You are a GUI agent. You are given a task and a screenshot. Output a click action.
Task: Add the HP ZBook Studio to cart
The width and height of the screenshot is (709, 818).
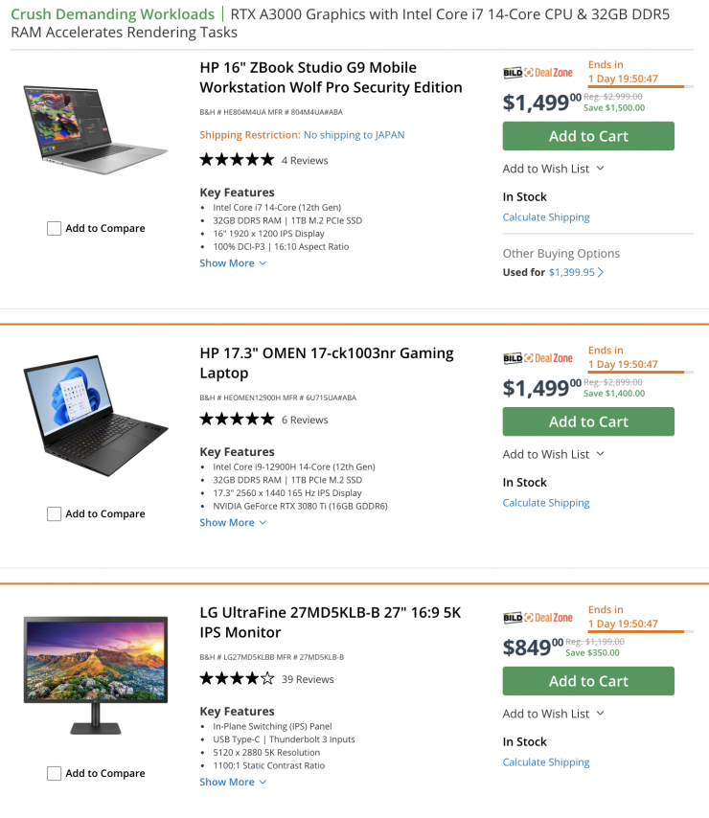[x=588, y=136]
